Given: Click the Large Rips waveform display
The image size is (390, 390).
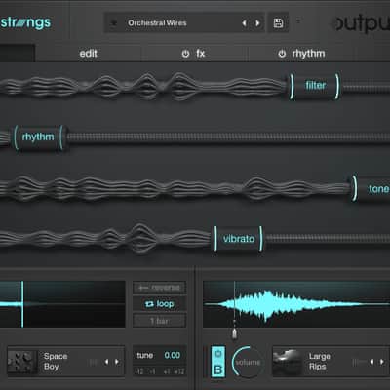Looking at the screenshot, I should 296,304.
